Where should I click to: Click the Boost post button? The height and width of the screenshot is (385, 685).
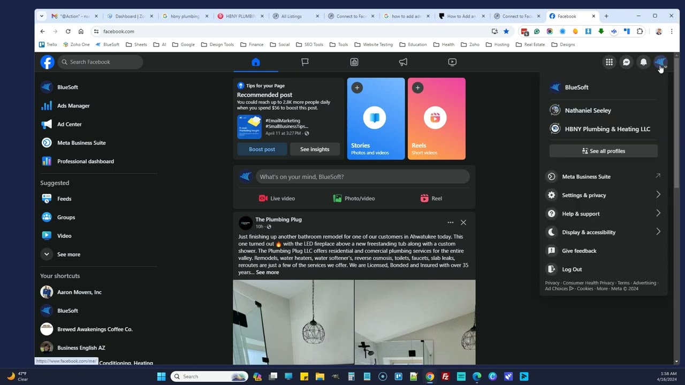[x=262, y=149]
